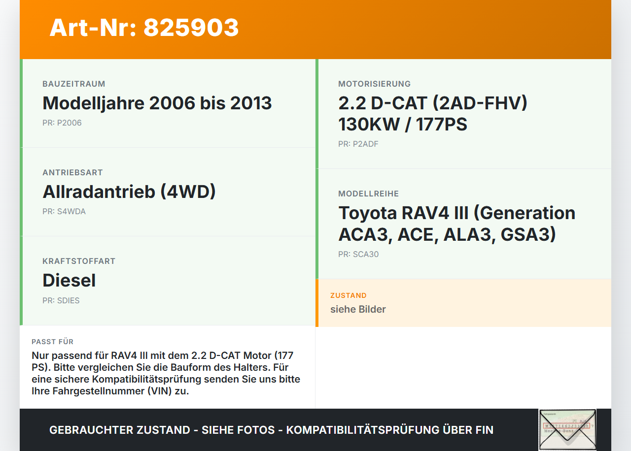Click the MOTORISIERUNG label
Image resolution: width=631 pixels, height=451 pixels.
[x=374, y=84]
